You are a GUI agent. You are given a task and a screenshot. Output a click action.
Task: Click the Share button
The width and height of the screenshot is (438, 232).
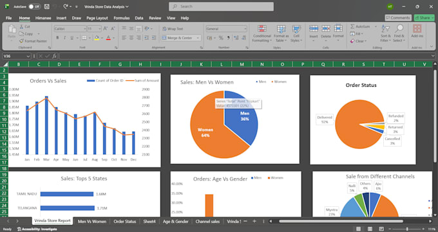424,17
